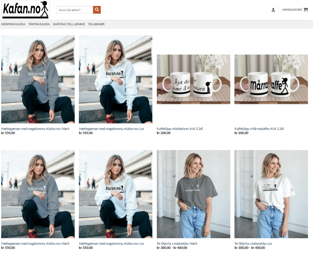View the Mårraskaffe coffee mug image
The image size is (313, 256).
tap(271, 79)
